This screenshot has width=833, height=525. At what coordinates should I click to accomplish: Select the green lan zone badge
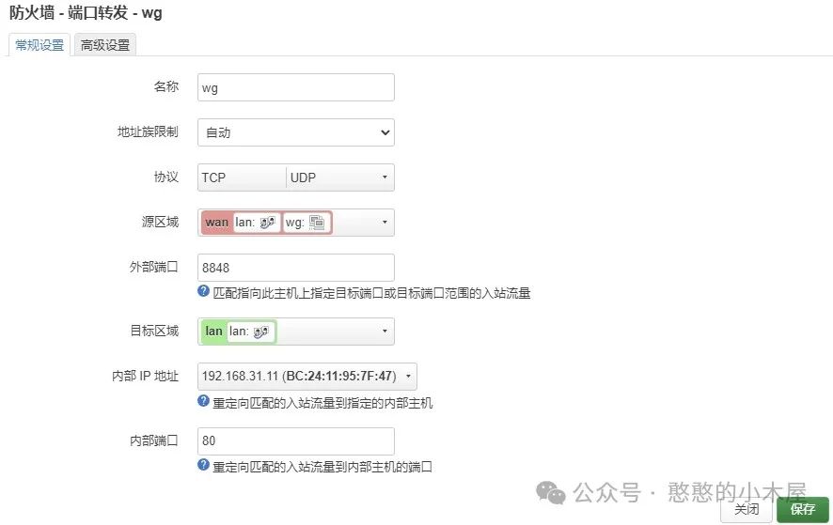pyautogui.click(x=213, y=332)
